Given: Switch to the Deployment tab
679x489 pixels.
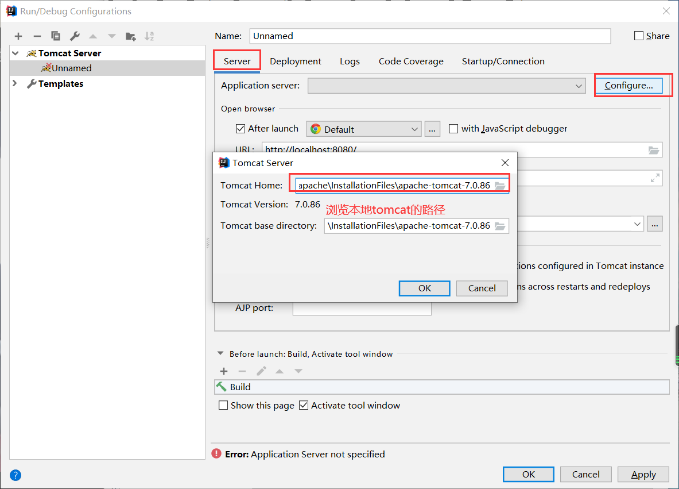Looking at the screenshot, I should click(295, 61).
